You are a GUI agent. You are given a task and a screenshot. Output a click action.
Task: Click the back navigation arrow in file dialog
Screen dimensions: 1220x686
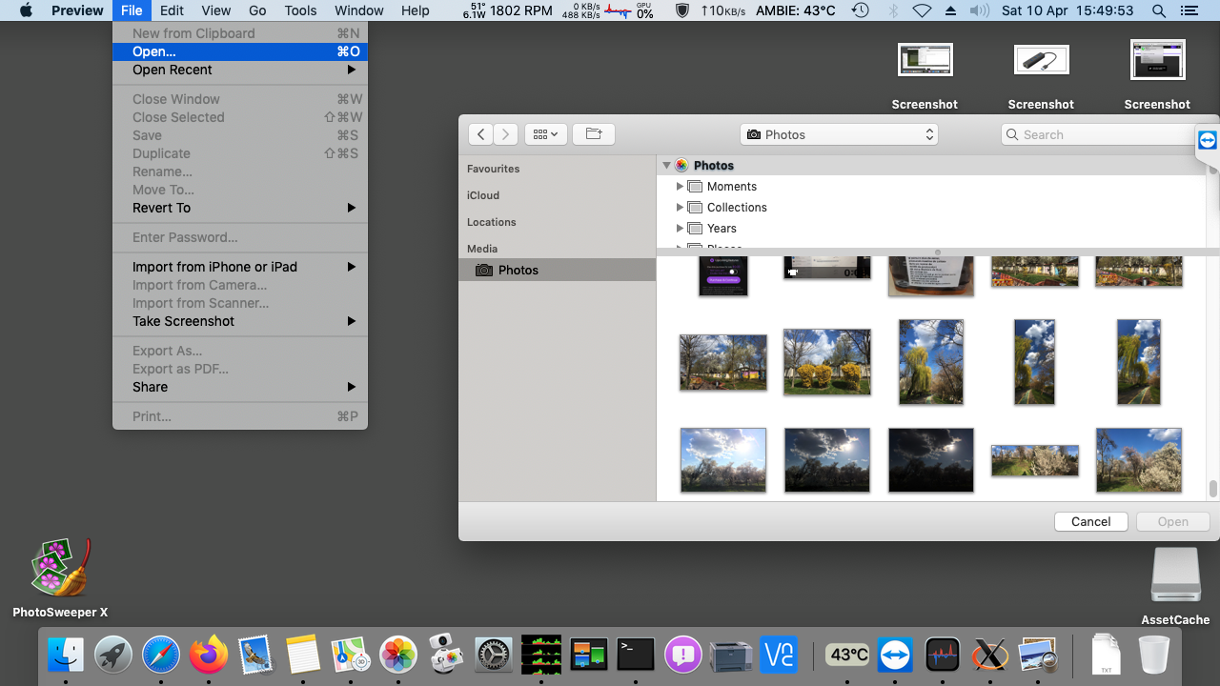480,134
